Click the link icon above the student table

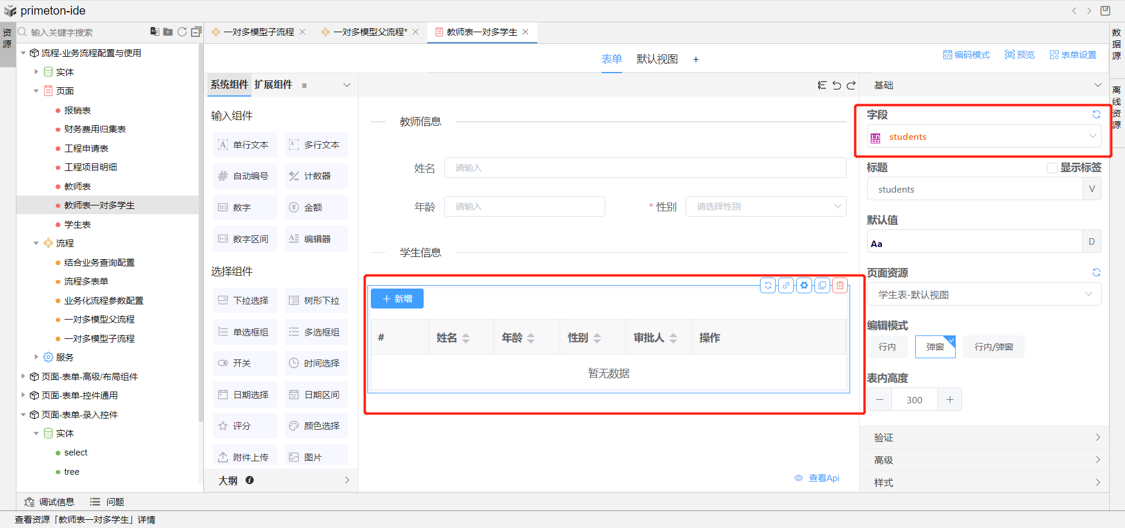(x=786, y=286)
